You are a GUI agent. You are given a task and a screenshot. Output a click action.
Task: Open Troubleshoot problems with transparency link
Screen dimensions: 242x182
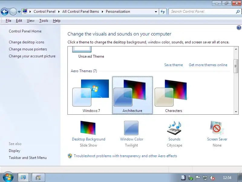pos(125,156)
